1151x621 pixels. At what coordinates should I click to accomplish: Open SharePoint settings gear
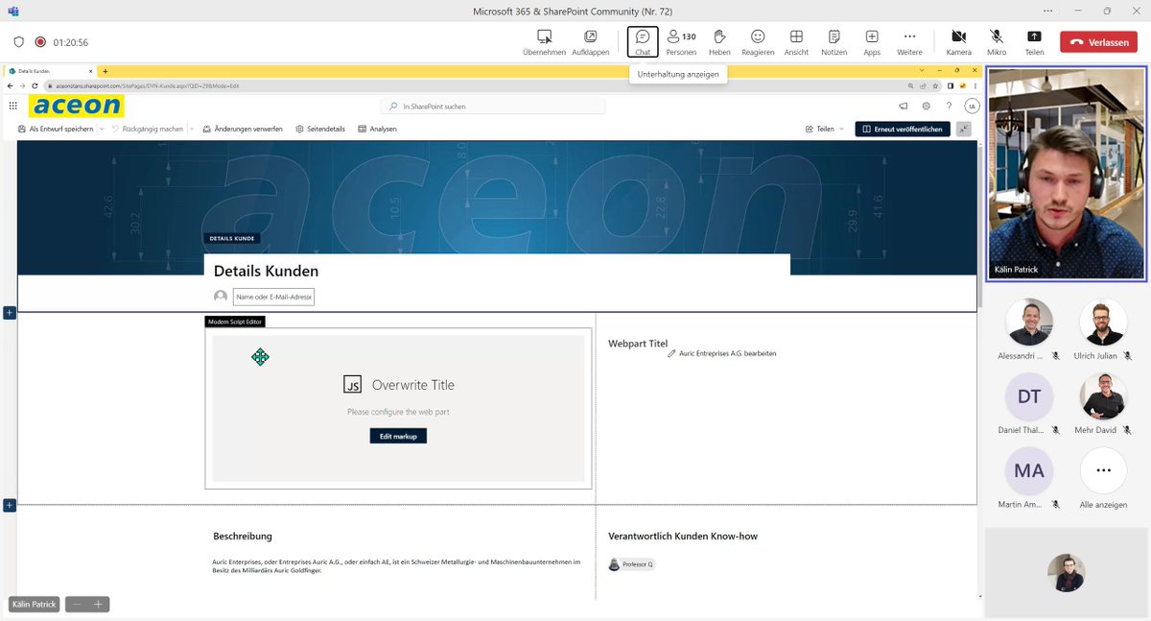click(926, 107)
